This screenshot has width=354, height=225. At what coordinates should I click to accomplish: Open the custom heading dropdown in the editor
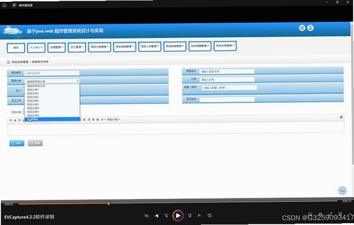coord(113,119)
